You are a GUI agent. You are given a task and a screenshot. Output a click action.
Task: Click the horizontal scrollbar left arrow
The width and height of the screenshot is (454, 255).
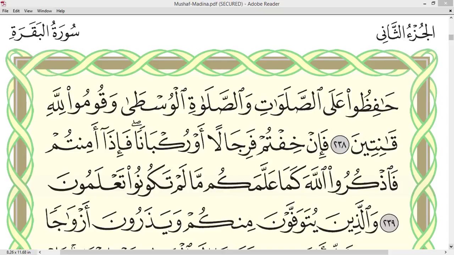(40, 252)
